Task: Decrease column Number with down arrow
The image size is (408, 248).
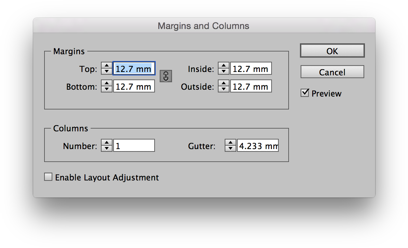Action: click(107, 148)
